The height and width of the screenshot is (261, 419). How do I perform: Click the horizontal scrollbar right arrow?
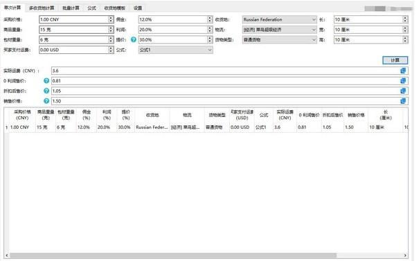click(x=405, y=255)
